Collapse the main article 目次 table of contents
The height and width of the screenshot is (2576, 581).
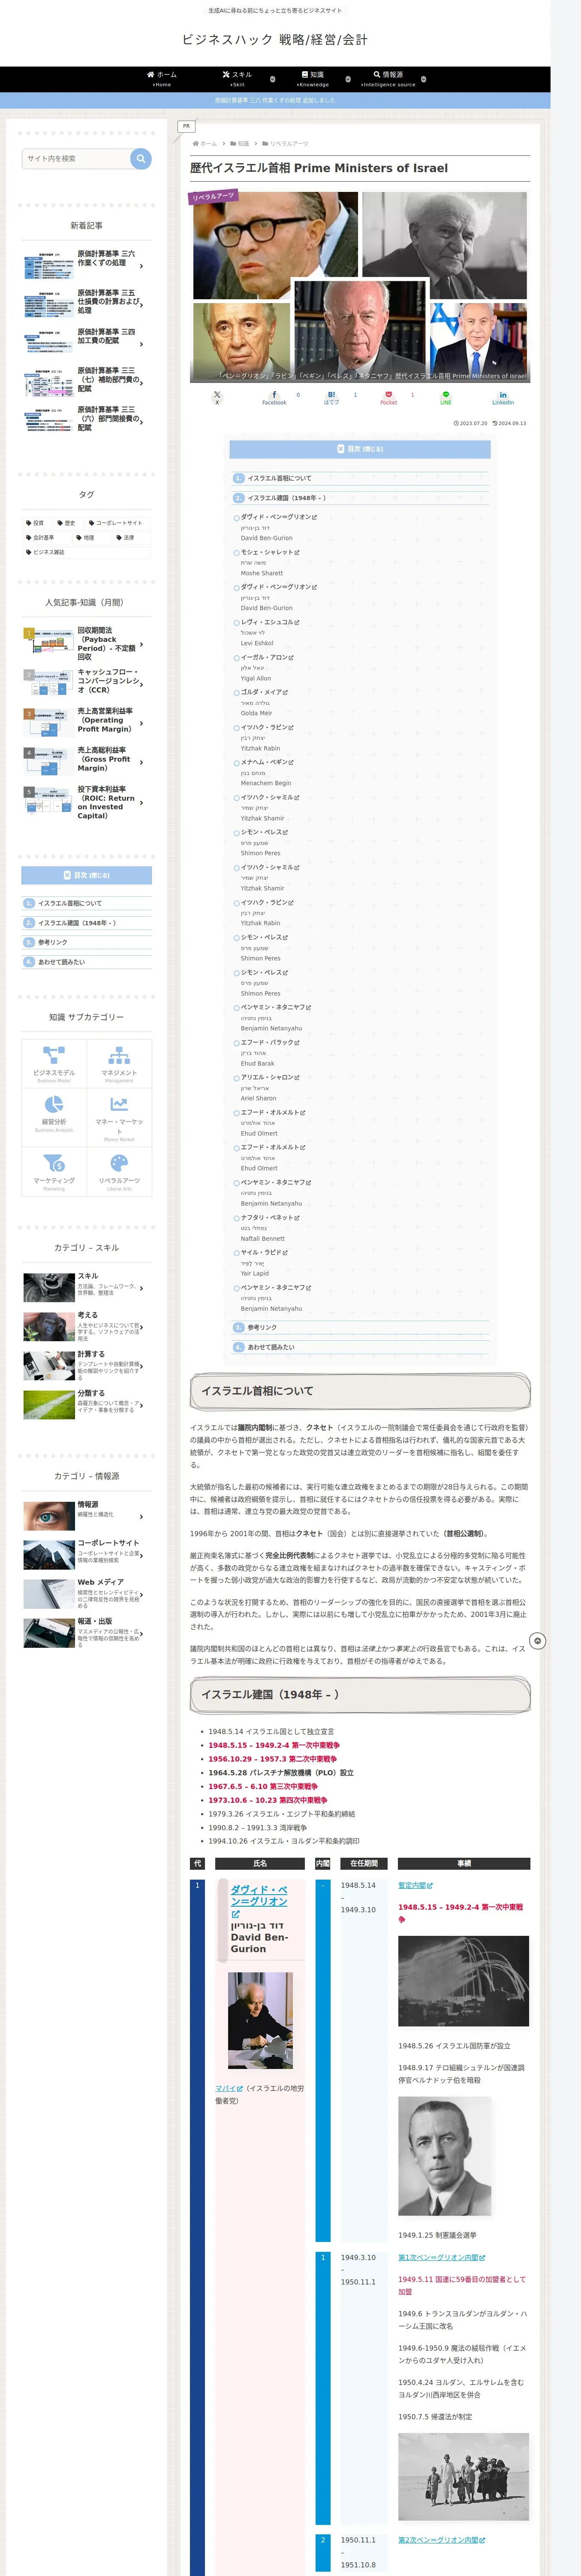tap(360, 449)
